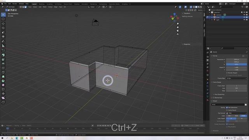249x140 pixels.
Task: Open the Edit Mode dropdown
Action: [x=12, y=7]
